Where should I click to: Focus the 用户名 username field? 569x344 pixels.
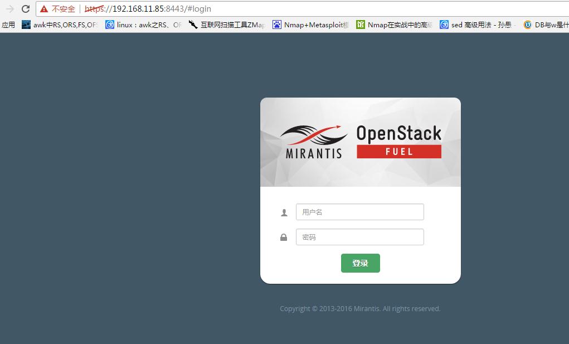click(360, 212)
